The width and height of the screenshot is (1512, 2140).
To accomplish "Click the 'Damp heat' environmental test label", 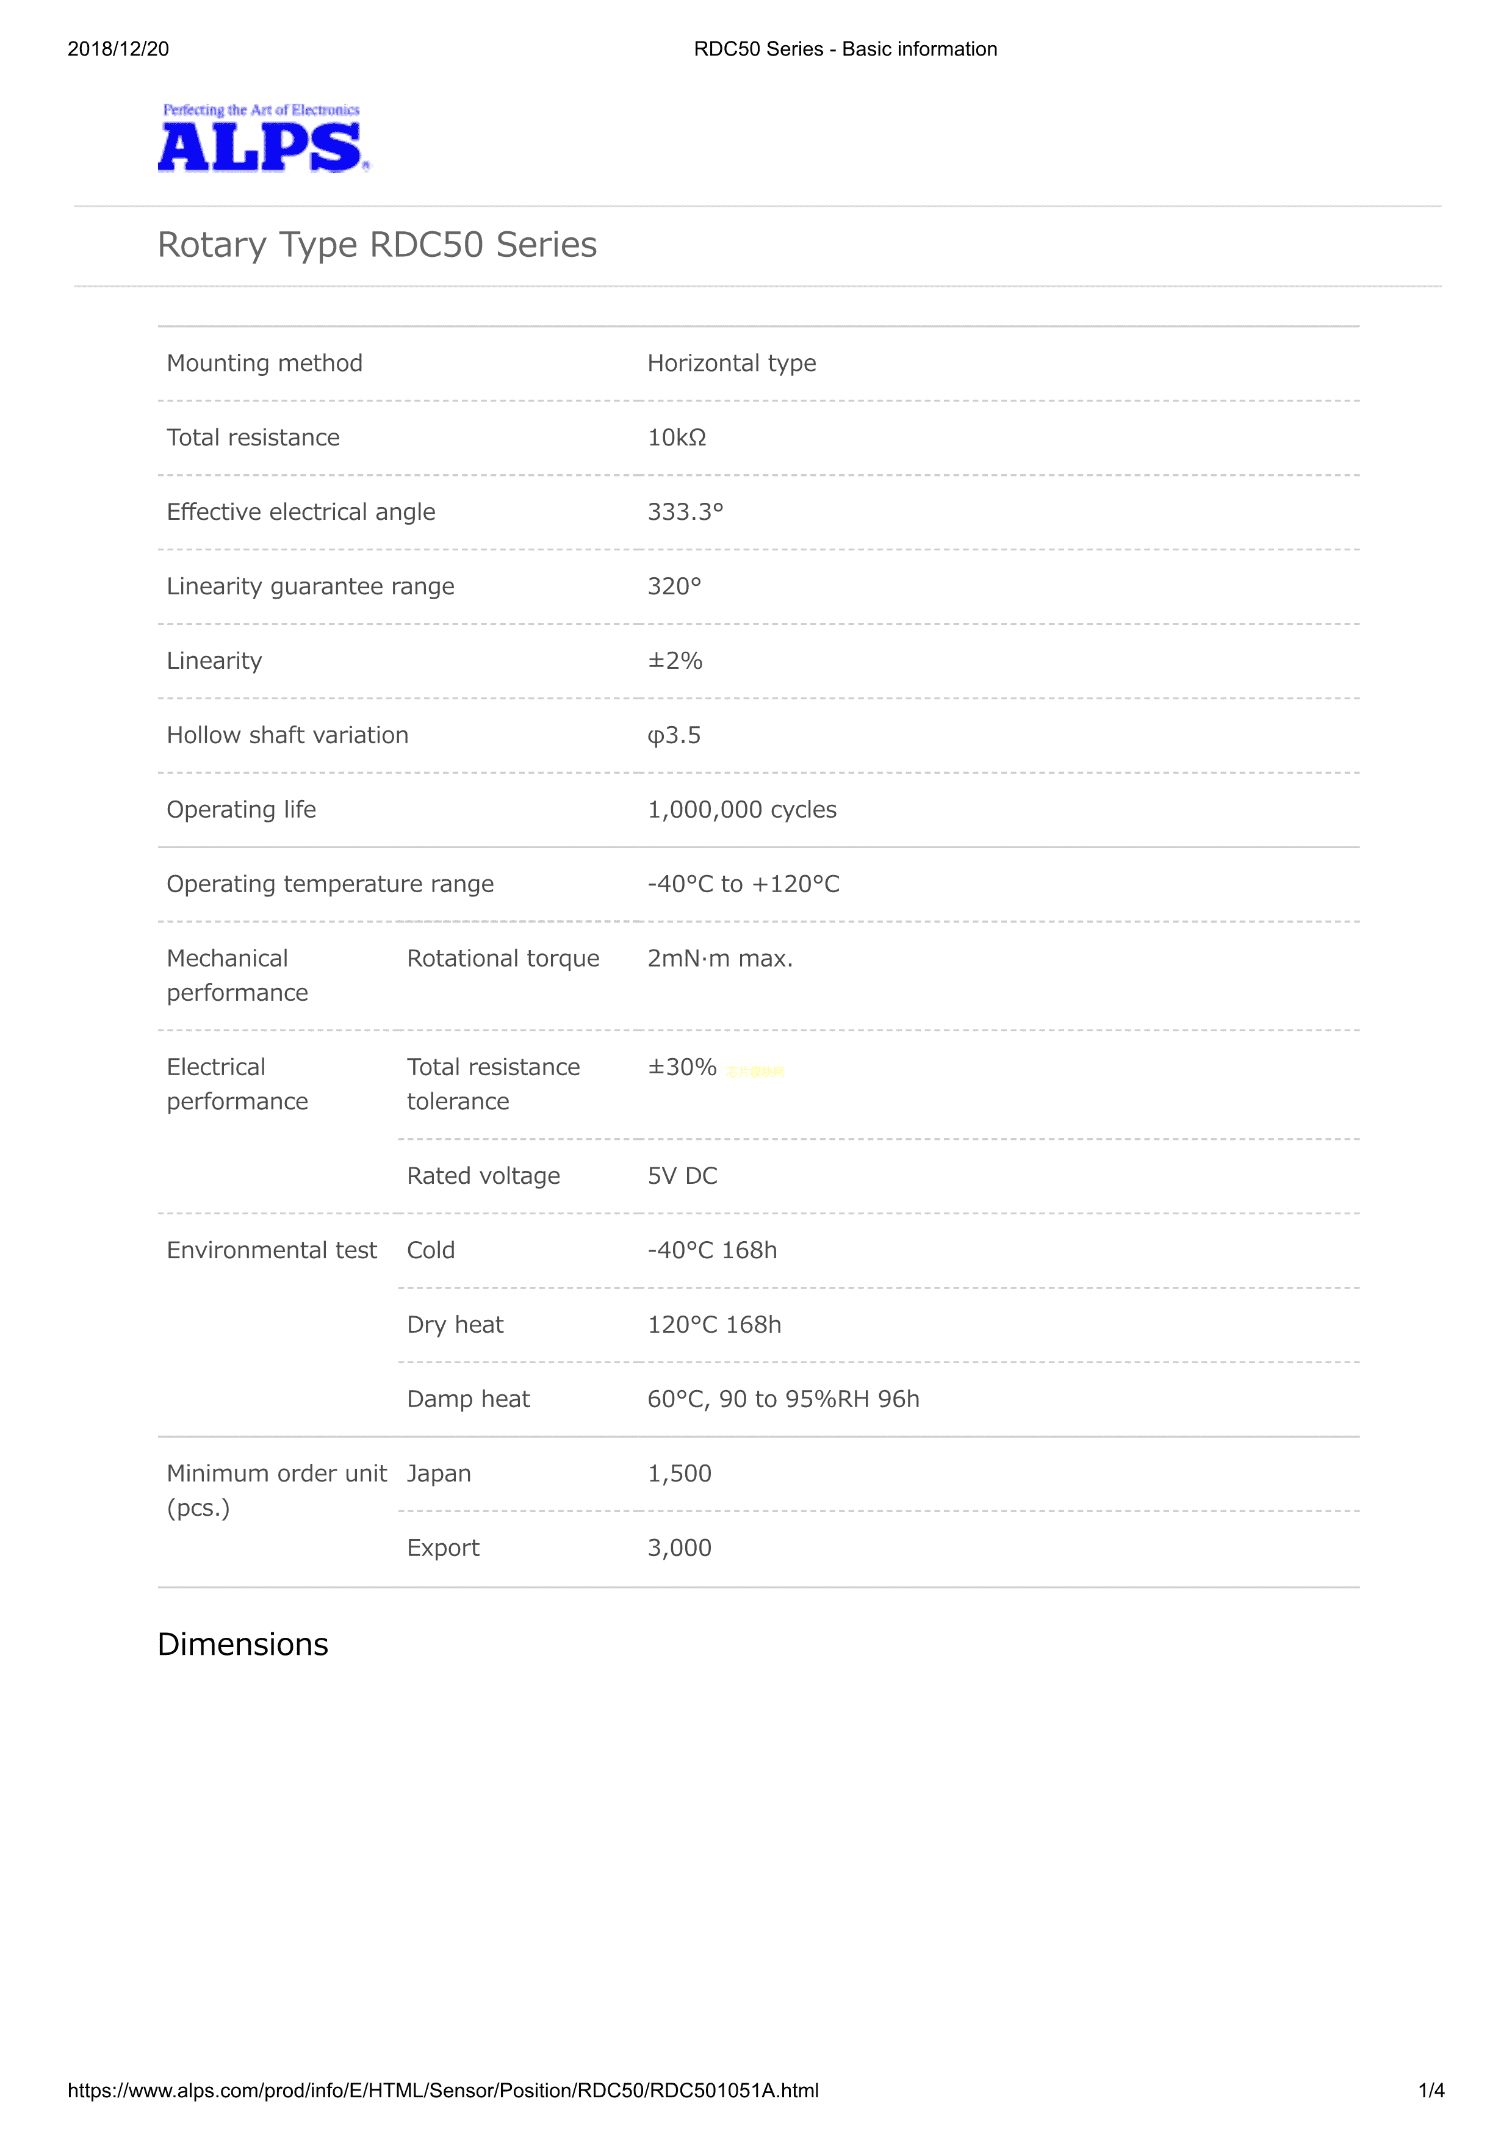I will pyautogui.click(x=468, y=1399).
